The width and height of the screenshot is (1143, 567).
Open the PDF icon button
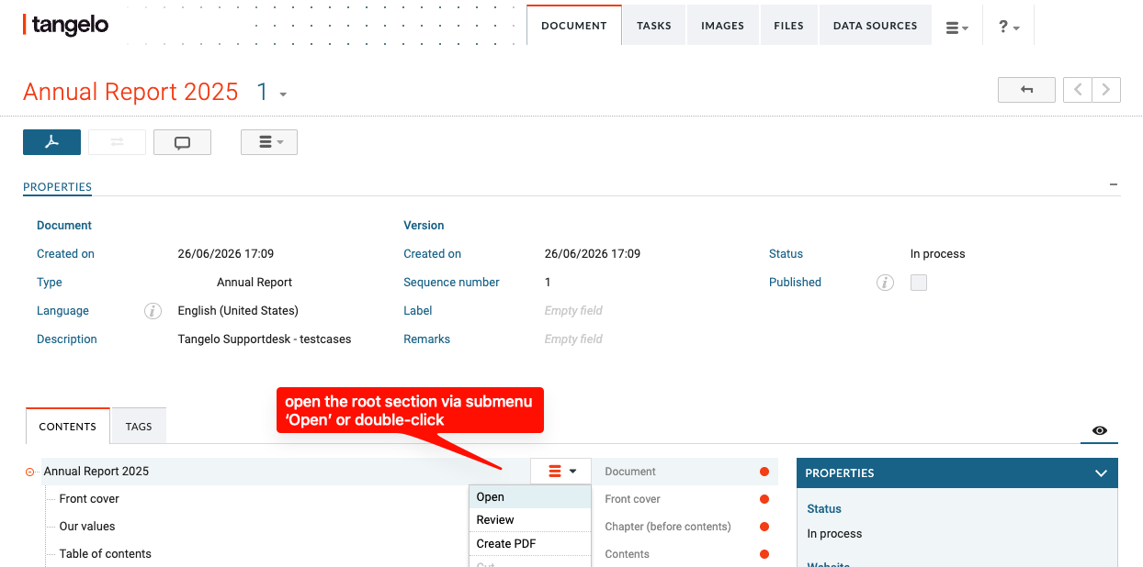click(x=51, y=142)
